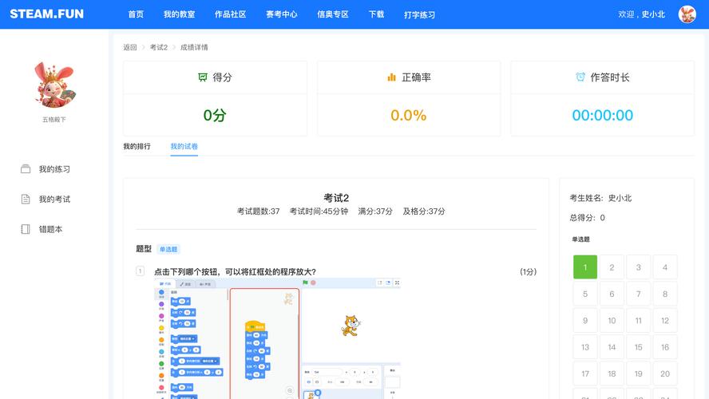709x399 pixels.
Task: Jump to question 6 in answer sheet
Action: tap(612, 294)
